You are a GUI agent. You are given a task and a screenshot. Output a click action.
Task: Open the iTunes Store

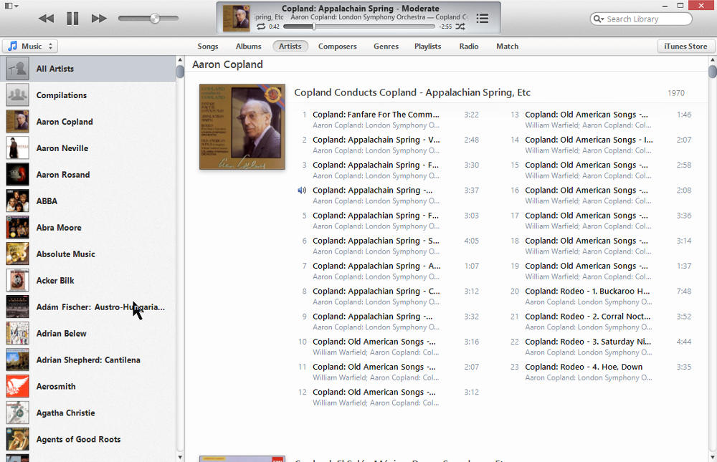pos(685,46)
